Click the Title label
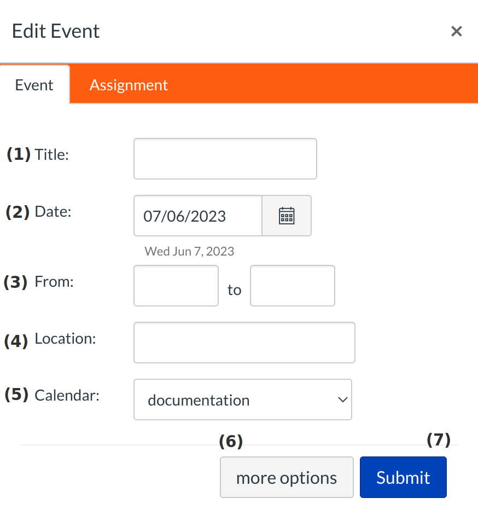 51,155
